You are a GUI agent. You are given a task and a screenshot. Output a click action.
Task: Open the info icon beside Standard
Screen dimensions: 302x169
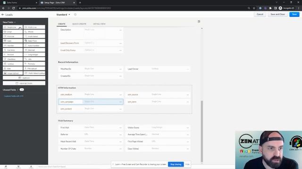pyautogui.click(x=75, y=15)
